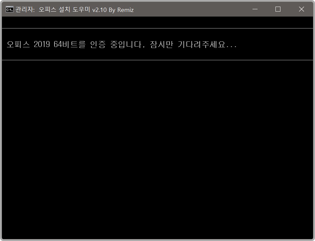This screenshot has height=241, width=315.
Task: Minimize the 오피스 설치 도우미 console window
Action: coord(255,10)
